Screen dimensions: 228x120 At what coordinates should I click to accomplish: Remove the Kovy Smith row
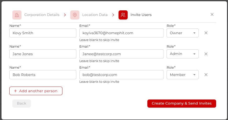point(206,33)
